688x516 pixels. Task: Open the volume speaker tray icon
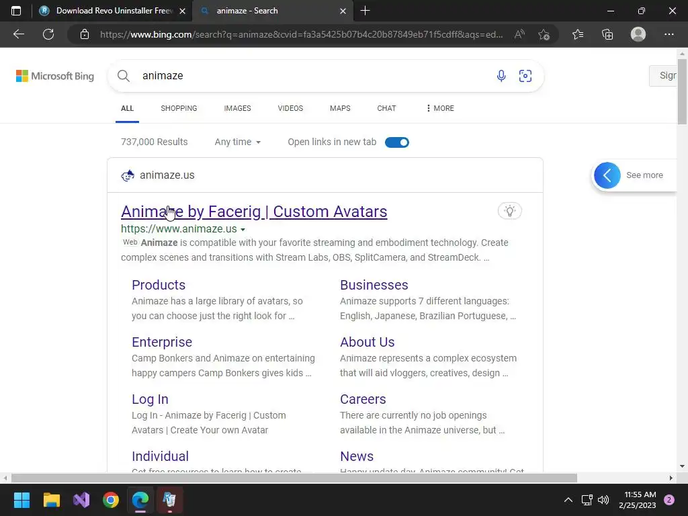coord(603,500)
